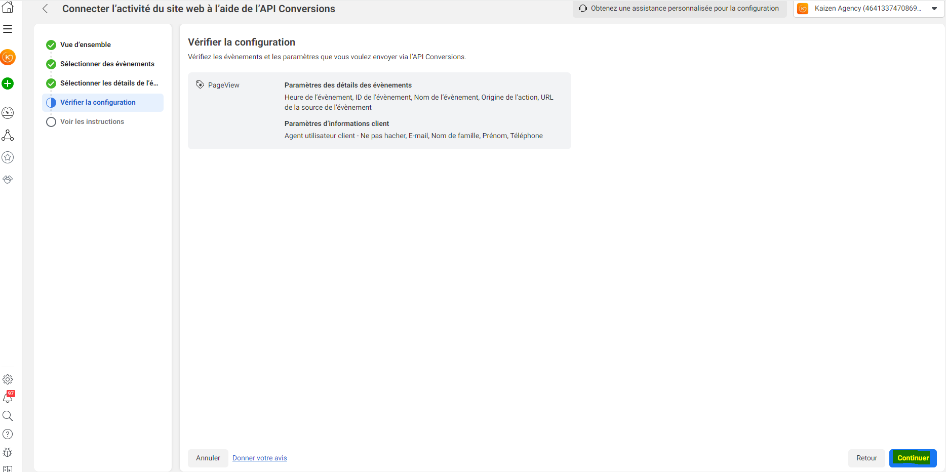Click the home icon in the sidebar
The height and width of the screenshot is (472, 946).
(8, 7)
